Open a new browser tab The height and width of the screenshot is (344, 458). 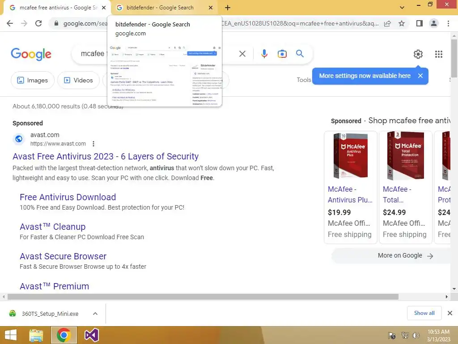[x=228, y=8]
